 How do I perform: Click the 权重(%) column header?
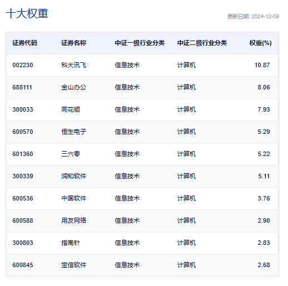tap(260, 43)
